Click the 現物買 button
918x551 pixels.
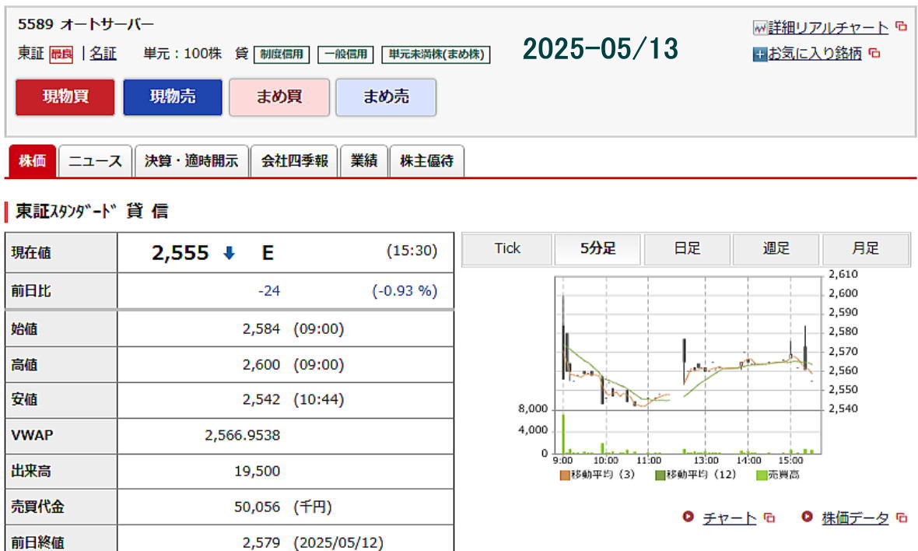(x=65, y=97)
